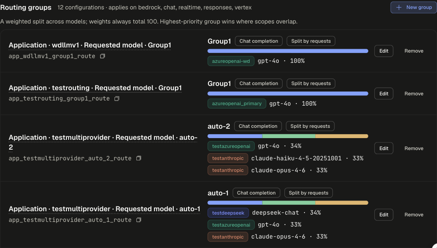The width and height of the screenshot is (437, 248).
Task: Click Split by requests badge in wdllmv1 row
Action: (x=311, y=41)
